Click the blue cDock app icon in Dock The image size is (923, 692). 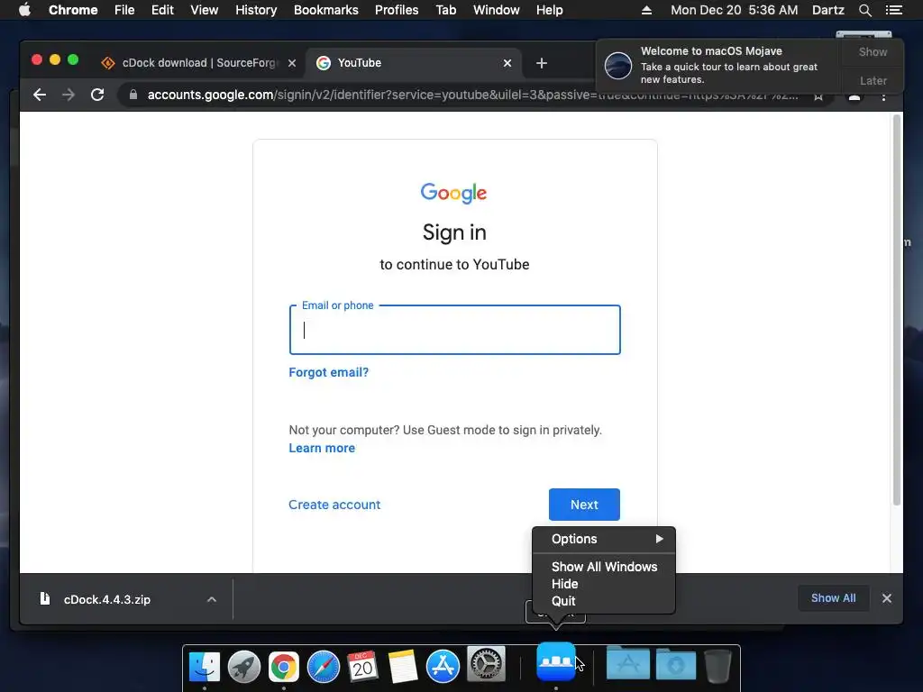pos(555,660)
